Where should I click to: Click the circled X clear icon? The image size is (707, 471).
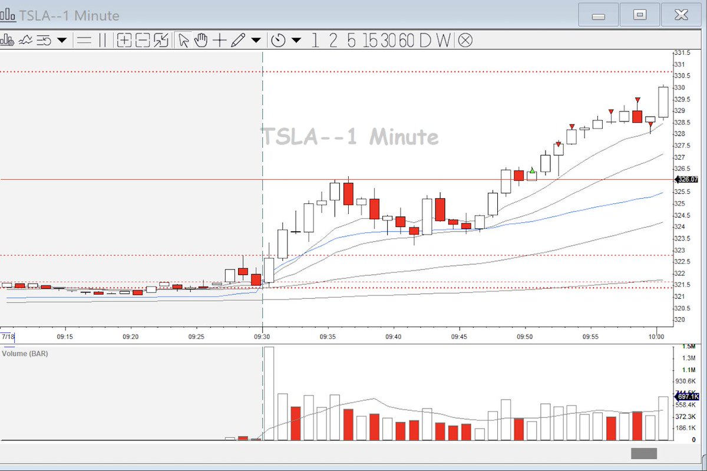click(465, 40)
